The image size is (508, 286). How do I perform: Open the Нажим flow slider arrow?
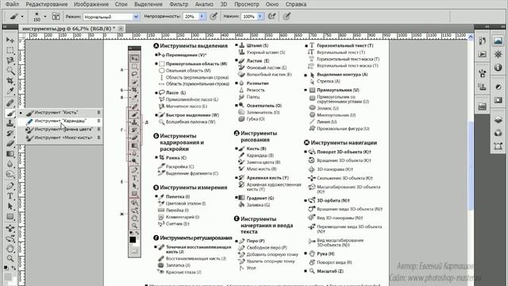[x=260, y=17]
